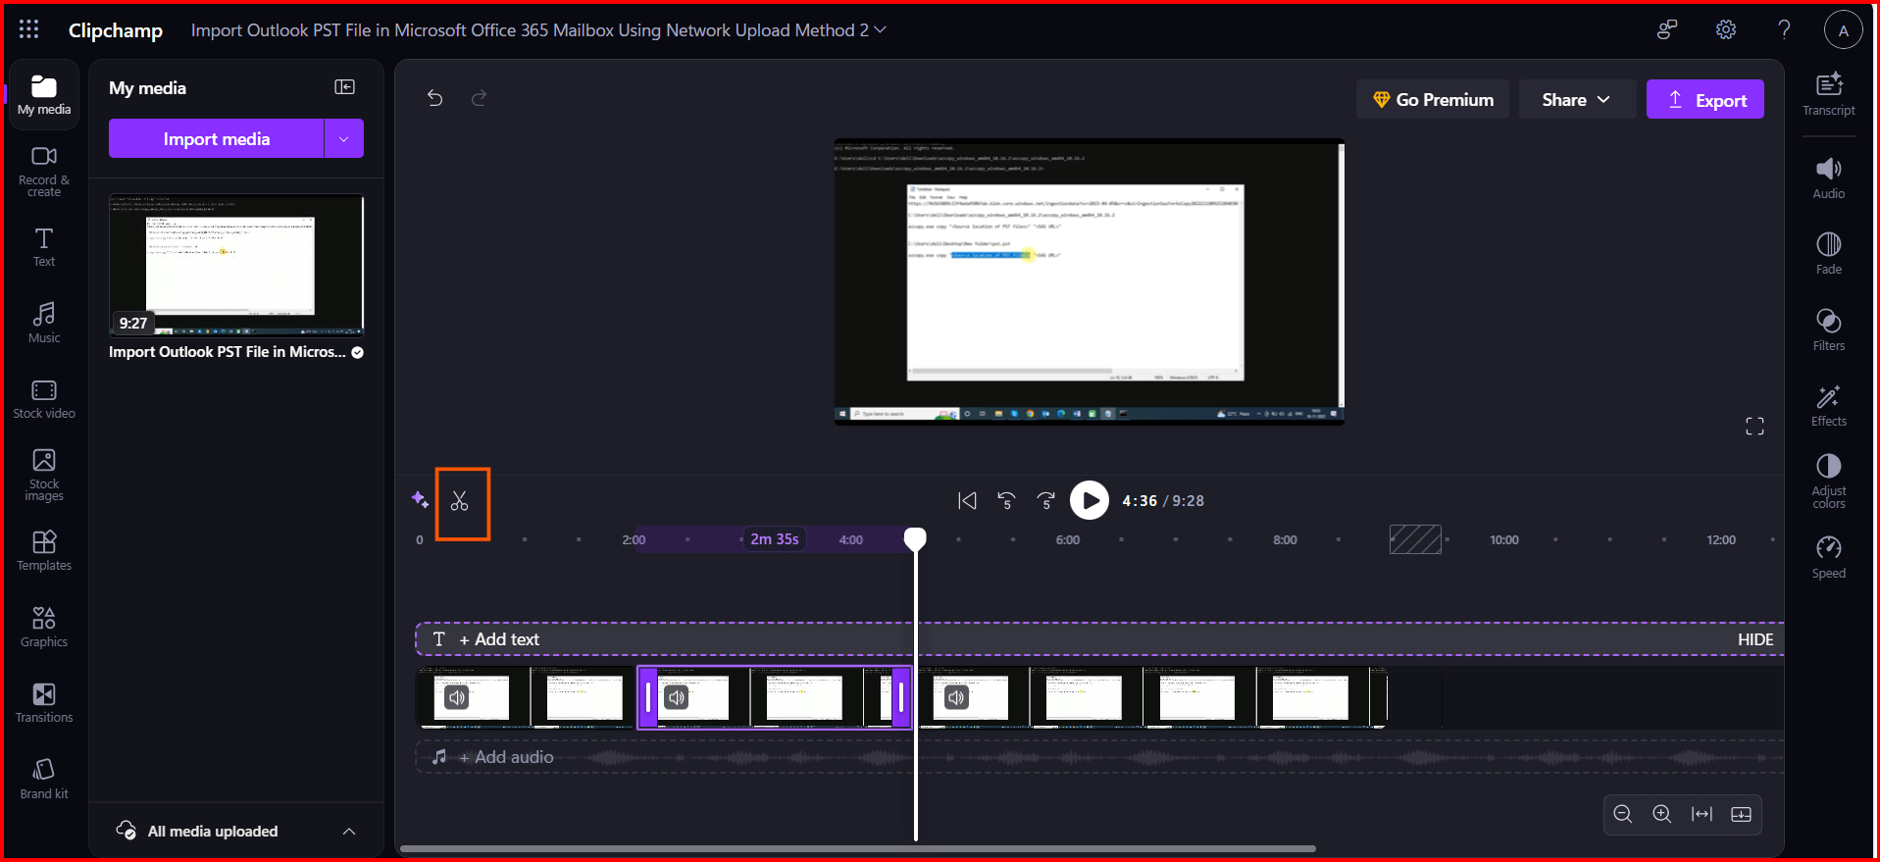Open the Import media dropdown arrow
The image size is (1880, 862).
[344, 138]
